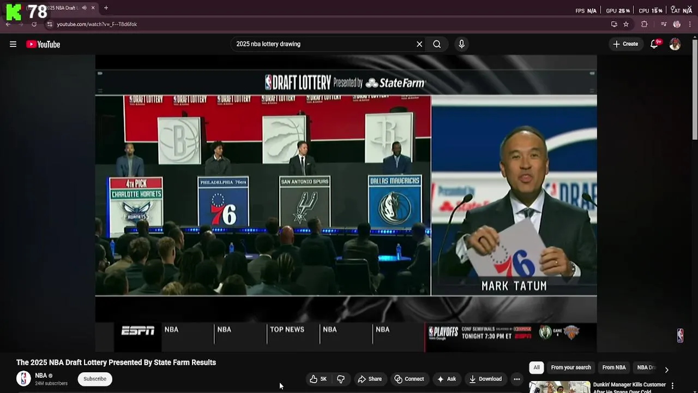The image size is (698, 393).
Task: Go back with browser back arrow
Action: tap(8, 24)
